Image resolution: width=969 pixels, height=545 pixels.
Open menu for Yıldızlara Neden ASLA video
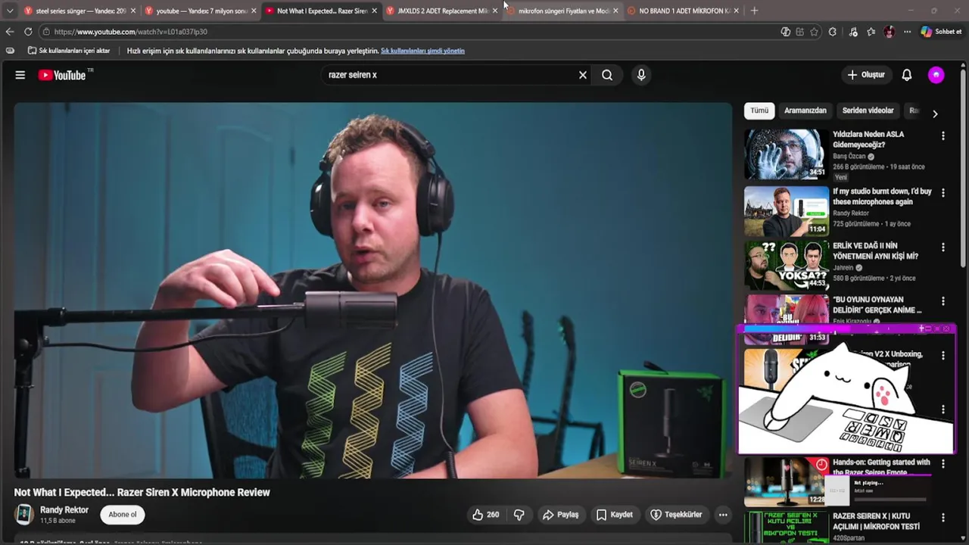[943, 136]
